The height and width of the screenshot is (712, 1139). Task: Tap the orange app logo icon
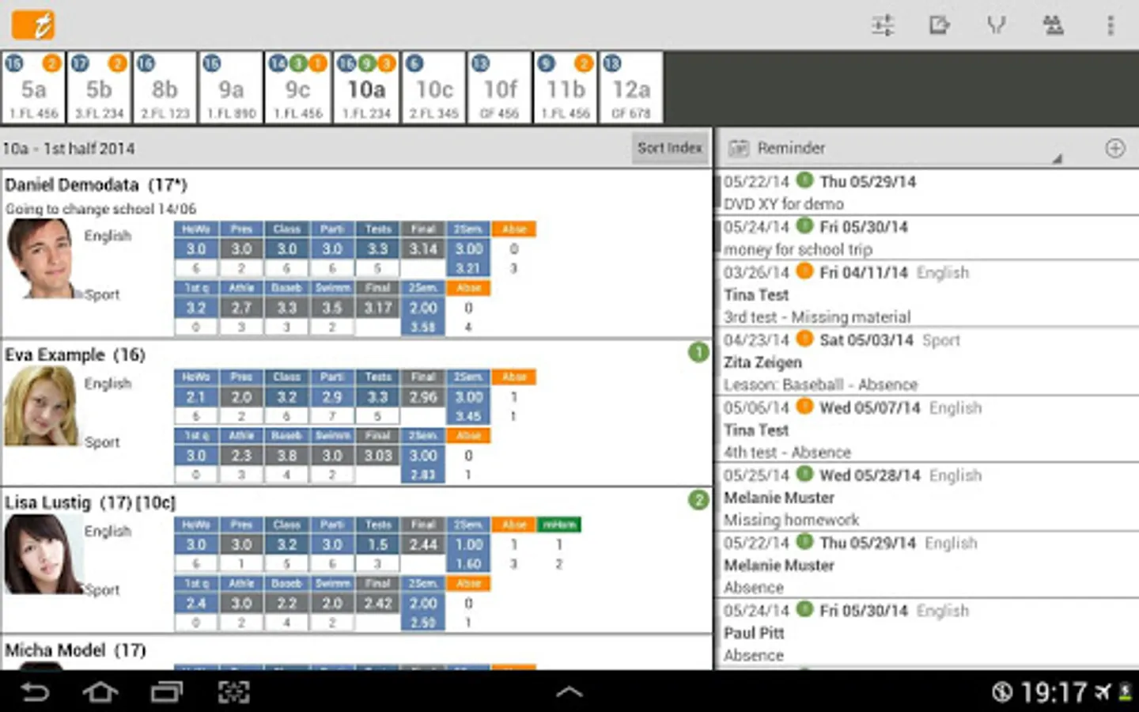(33, 25)
